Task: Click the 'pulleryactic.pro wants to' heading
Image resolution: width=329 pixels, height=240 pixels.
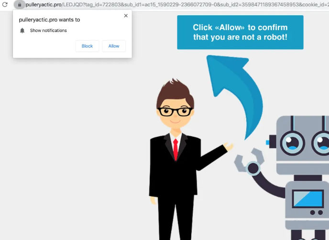Action: point(49,20)
